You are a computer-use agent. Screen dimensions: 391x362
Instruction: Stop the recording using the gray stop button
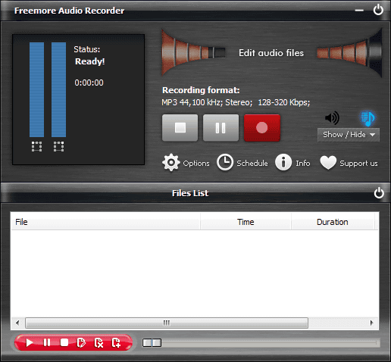[x=180, y=128]
